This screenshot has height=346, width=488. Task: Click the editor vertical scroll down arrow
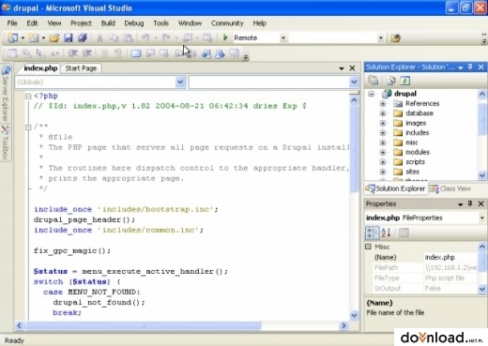point(354,315)
